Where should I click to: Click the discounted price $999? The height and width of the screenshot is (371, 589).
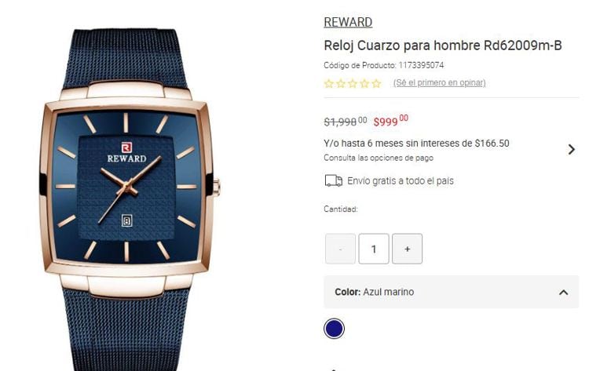point(390,121)
